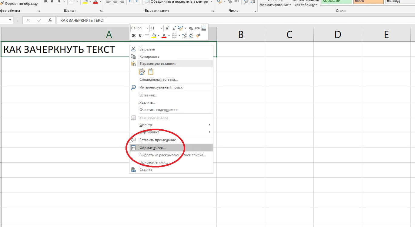Viewport: 415px width, 227px height.
Task: Click bold Ж in the mini toolbar
Action: [134, 36]
